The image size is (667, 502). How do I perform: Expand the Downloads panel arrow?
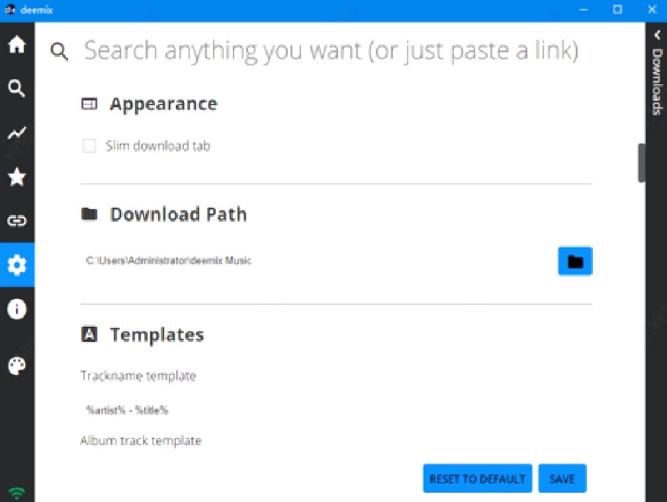[x=657, y=35]
